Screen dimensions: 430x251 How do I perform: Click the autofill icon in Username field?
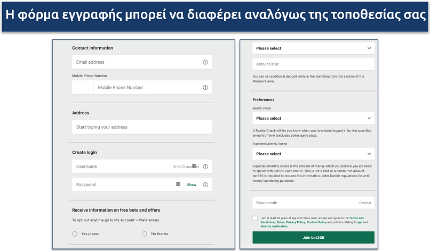(194, 166)
